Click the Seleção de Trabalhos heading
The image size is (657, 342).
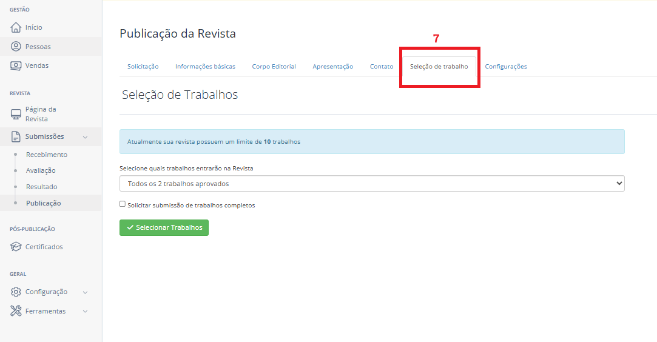click(x=180, y=95)
